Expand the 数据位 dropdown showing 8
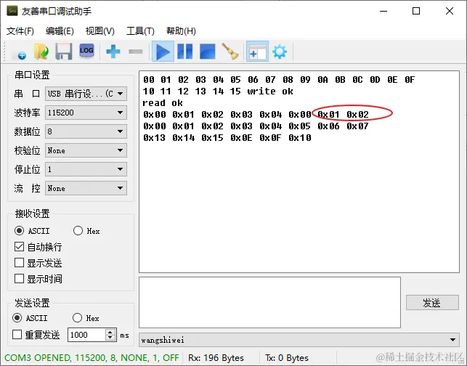Screen dimensions: 467x366 pyautogui.click(x=86, y=131)
